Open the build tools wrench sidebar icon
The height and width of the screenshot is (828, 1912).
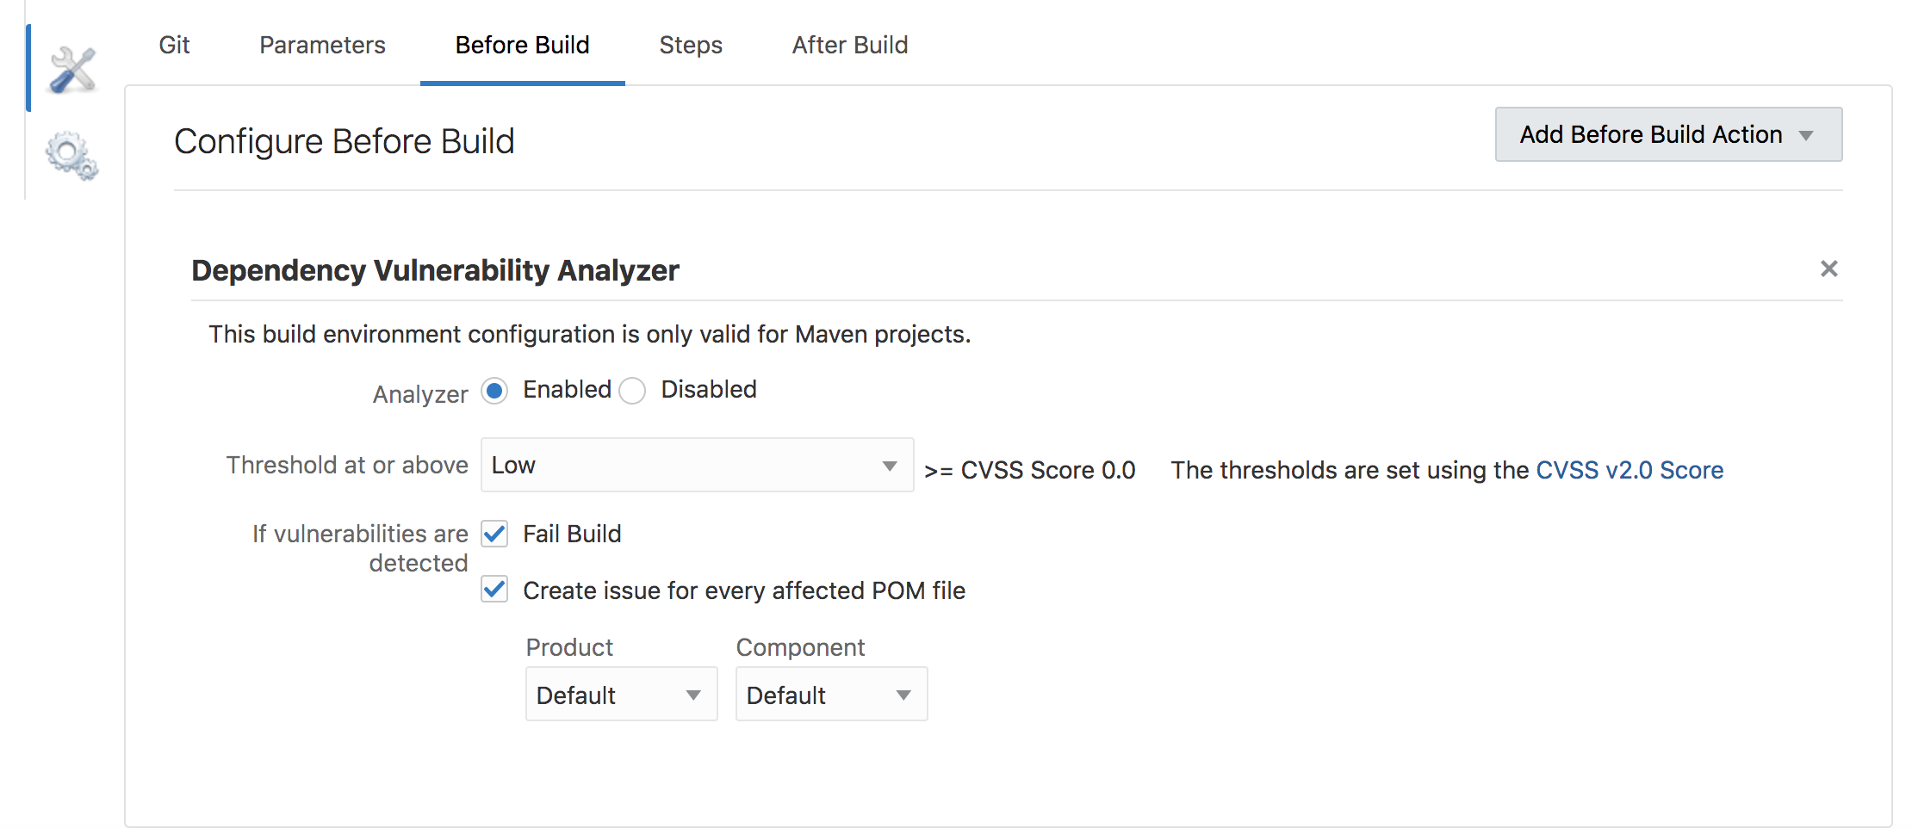click(71, 67)
